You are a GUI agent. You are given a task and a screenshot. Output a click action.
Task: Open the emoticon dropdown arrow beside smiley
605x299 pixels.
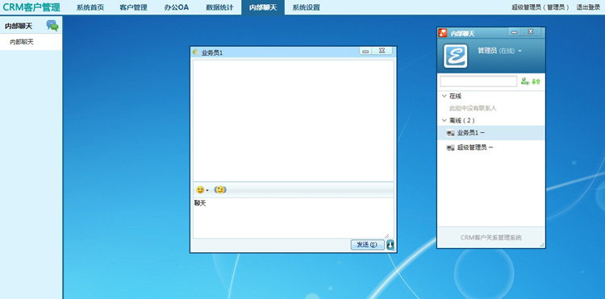pyautogui.click(x=207, y=190)
